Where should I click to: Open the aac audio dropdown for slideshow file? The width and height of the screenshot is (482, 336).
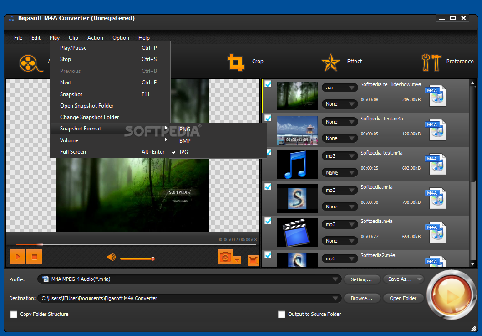340,88
